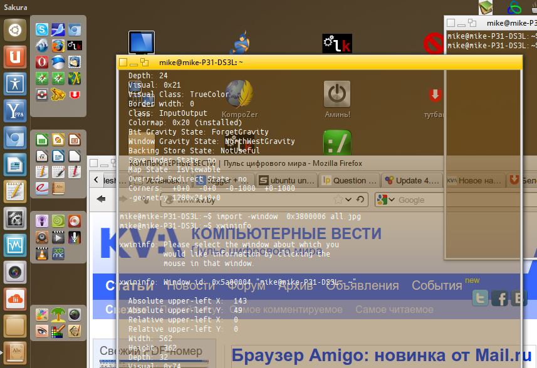Open the purple podcast application icon
This screenshot has height=368, width=537.
[42, 221]
